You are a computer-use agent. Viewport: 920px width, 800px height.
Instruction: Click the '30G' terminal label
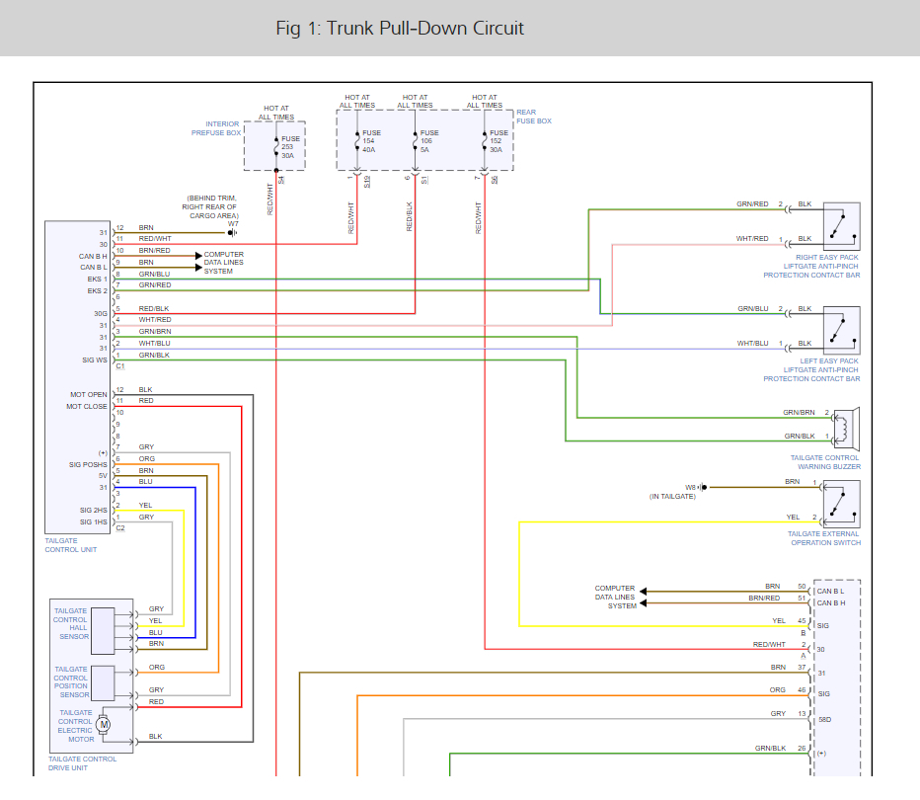101,313
